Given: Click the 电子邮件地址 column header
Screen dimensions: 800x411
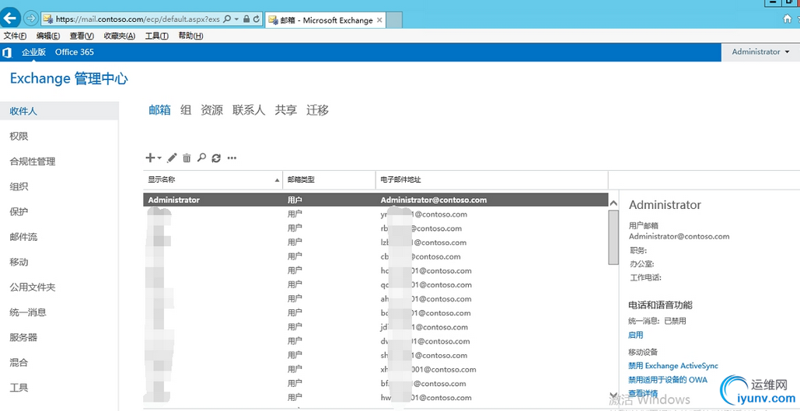Looking at the screenshot, I should pyautogui.click(x=492, y=180).
